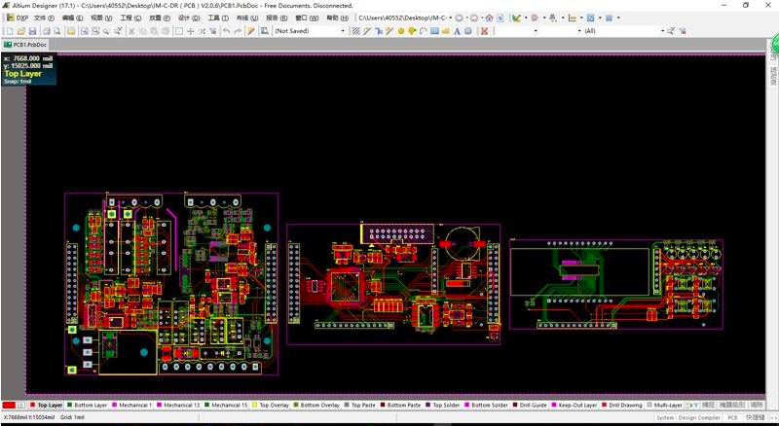779x426 pixels.
Task: Select the Place Pad tool
Action: click(x=400, y=31)
